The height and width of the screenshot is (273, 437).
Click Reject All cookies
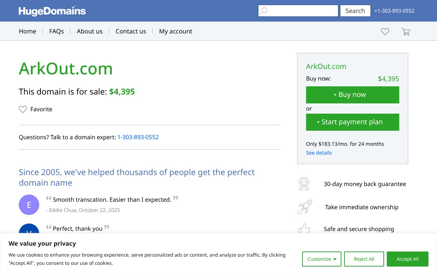(364, 259)
